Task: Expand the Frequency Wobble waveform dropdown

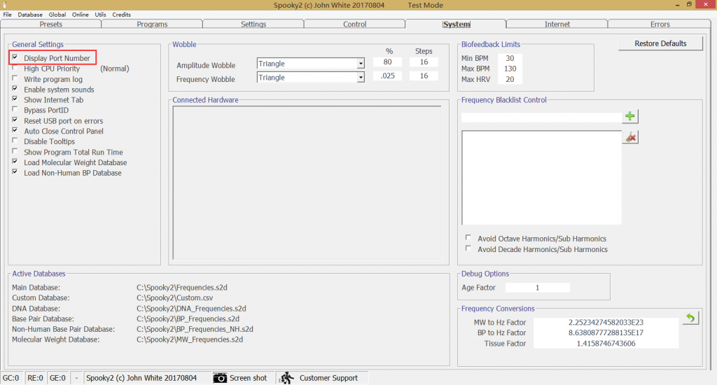Action: 361,78
